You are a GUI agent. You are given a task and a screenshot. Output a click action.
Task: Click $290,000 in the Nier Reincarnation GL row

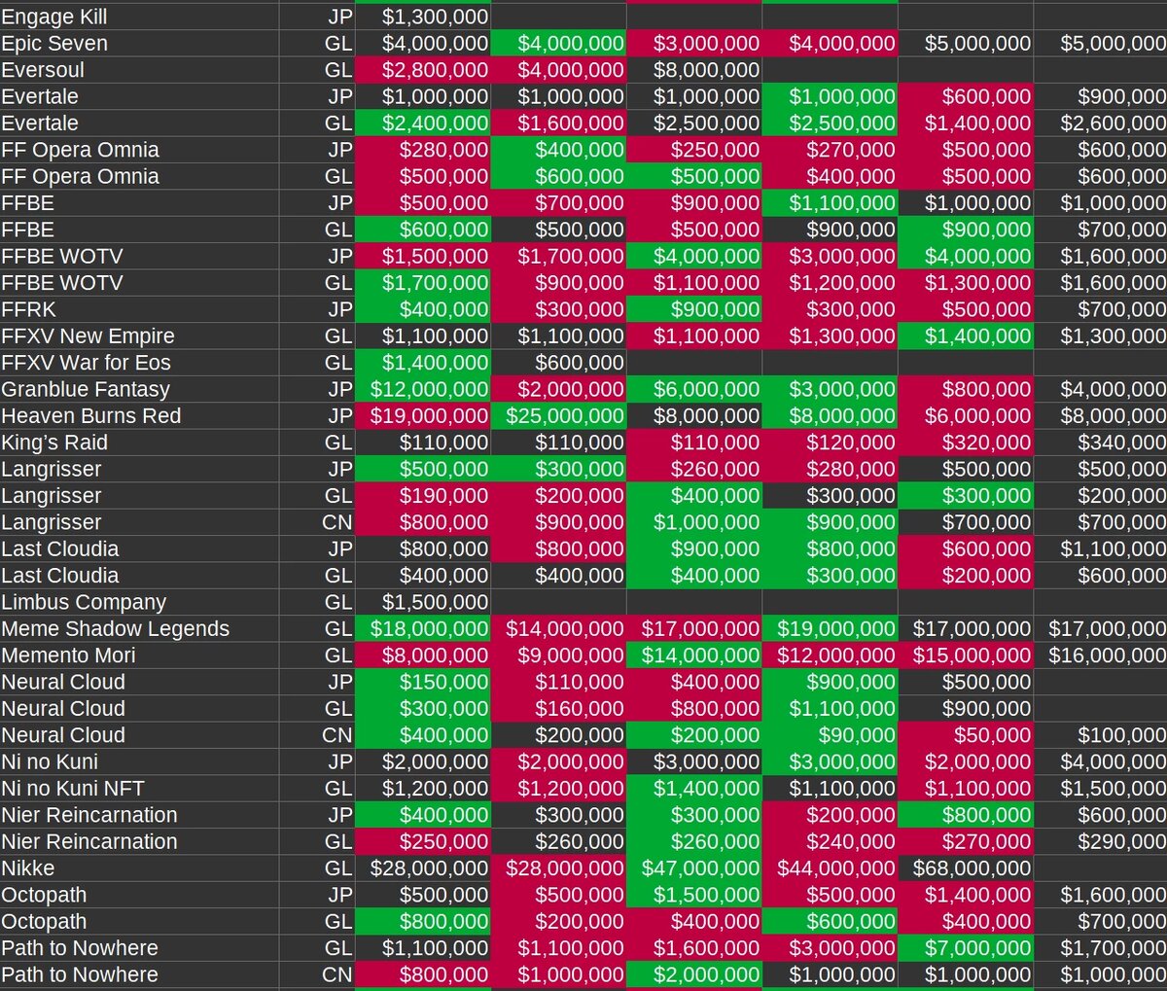point(1101,840)
